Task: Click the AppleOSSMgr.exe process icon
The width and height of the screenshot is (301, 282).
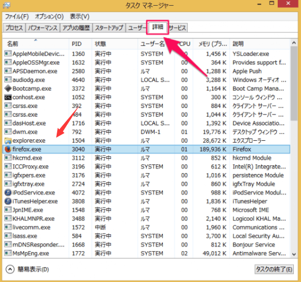Action: [8, 62]
